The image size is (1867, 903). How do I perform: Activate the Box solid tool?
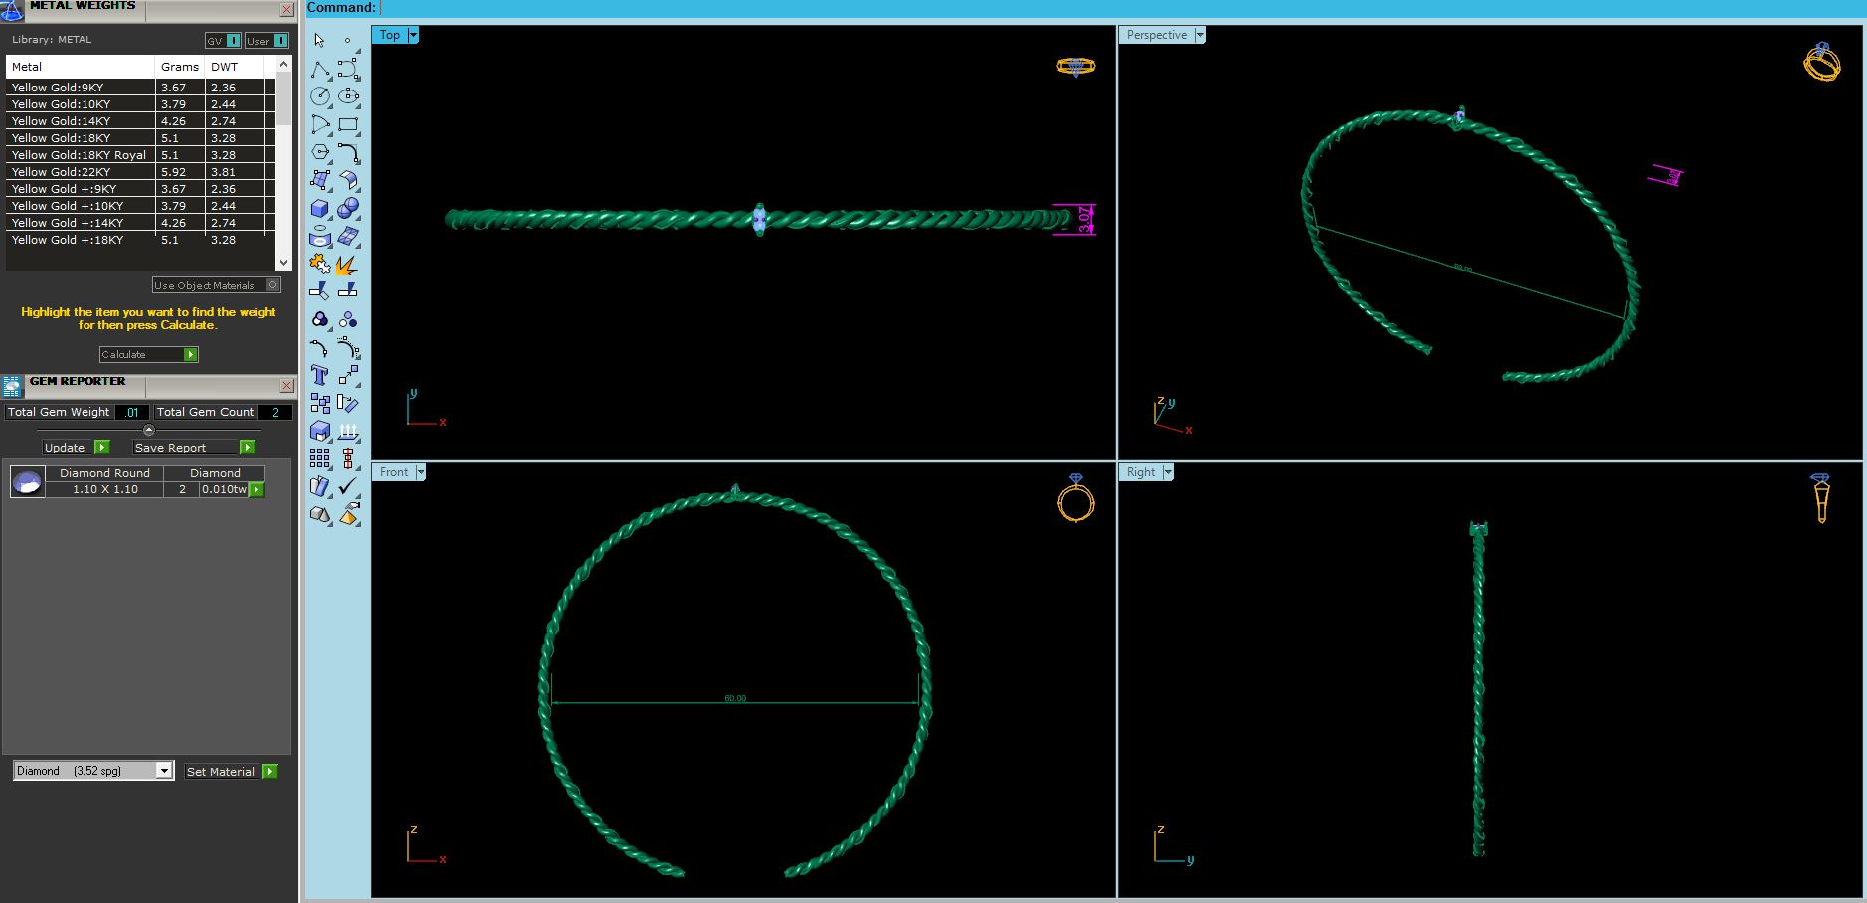(320, 208)
